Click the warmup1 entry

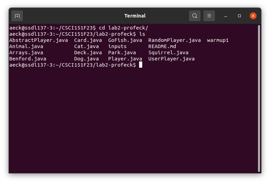[218, 40]
